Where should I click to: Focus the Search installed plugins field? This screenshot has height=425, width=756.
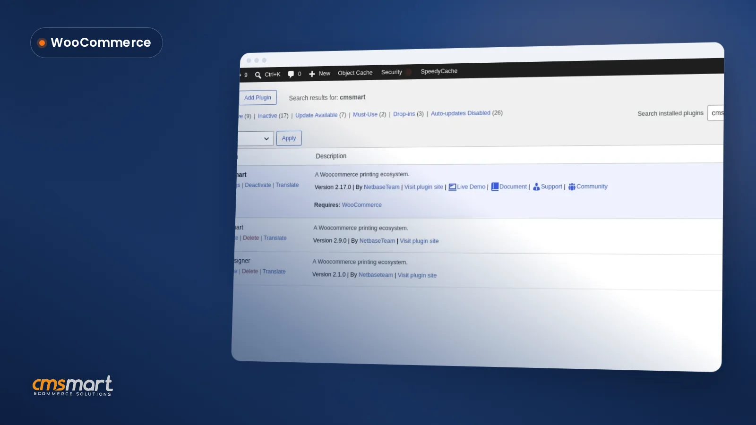tap(715, 113)
